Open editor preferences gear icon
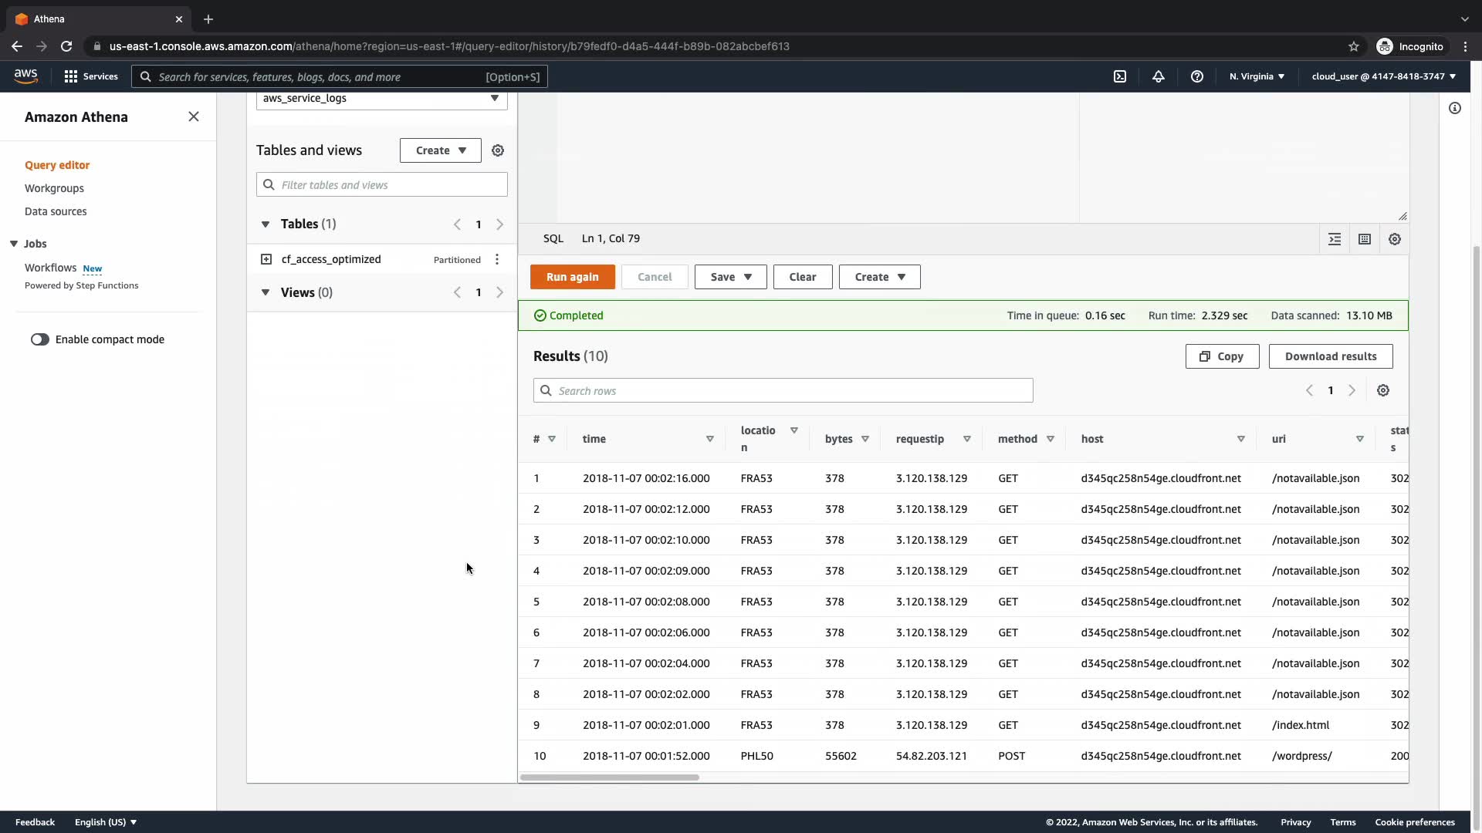 (1395, 239)
